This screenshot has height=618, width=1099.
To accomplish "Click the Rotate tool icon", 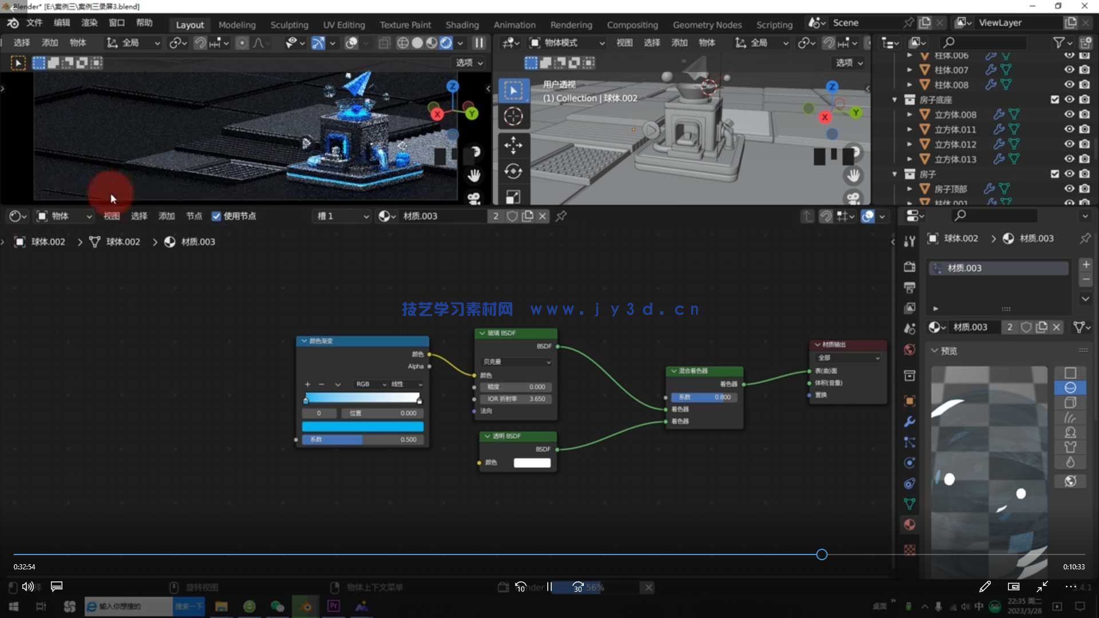I will coord(513,171).
